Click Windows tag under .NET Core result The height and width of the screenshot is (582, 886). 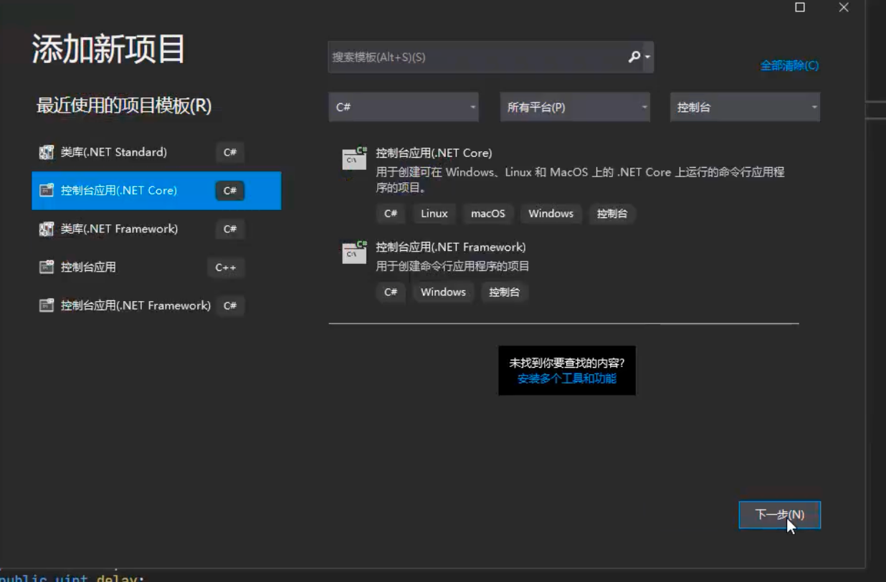551,214
